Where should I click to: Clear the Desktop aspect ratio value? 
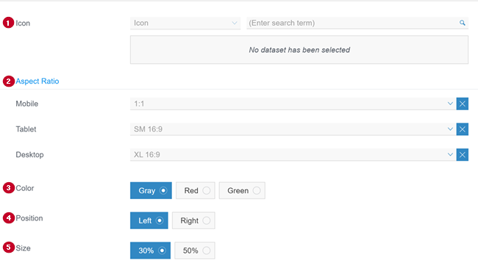[462, 155]
